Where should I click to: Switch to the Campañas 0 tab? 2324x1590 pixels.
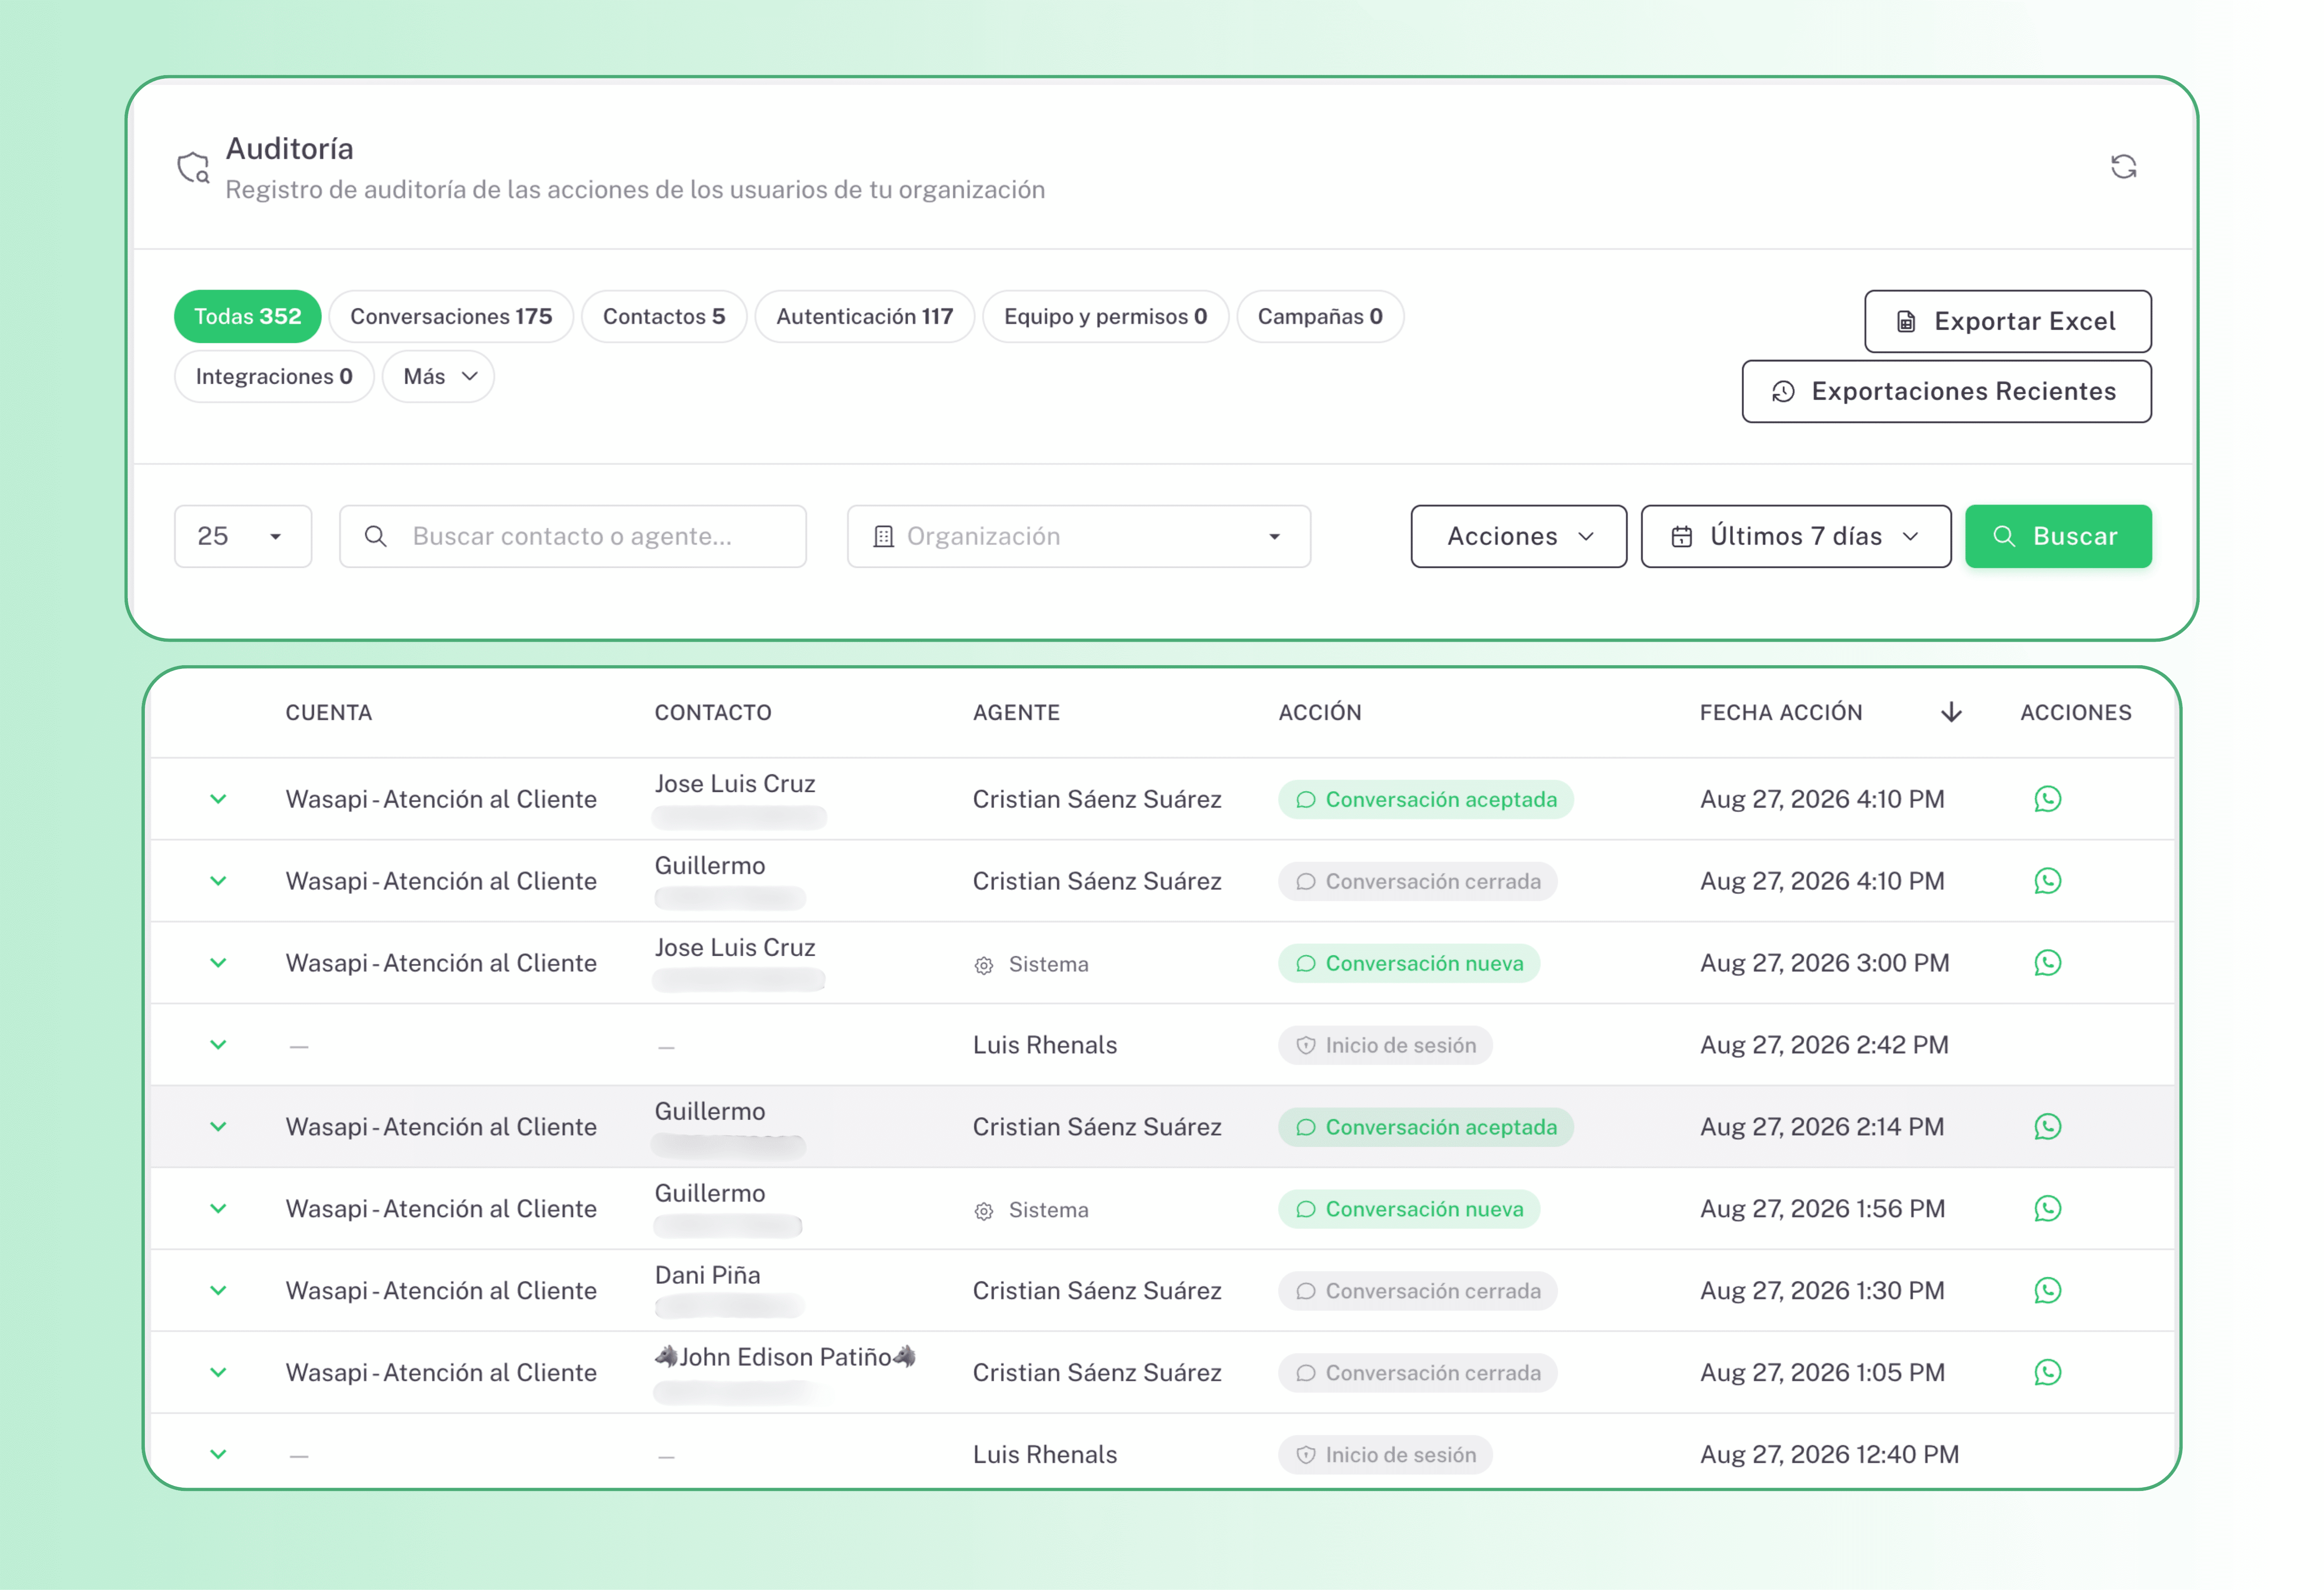click(1320, 317)
